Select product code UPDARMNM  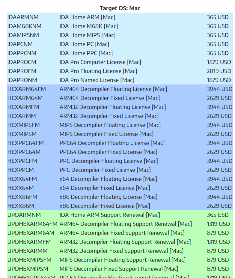(x=24, y=215)
